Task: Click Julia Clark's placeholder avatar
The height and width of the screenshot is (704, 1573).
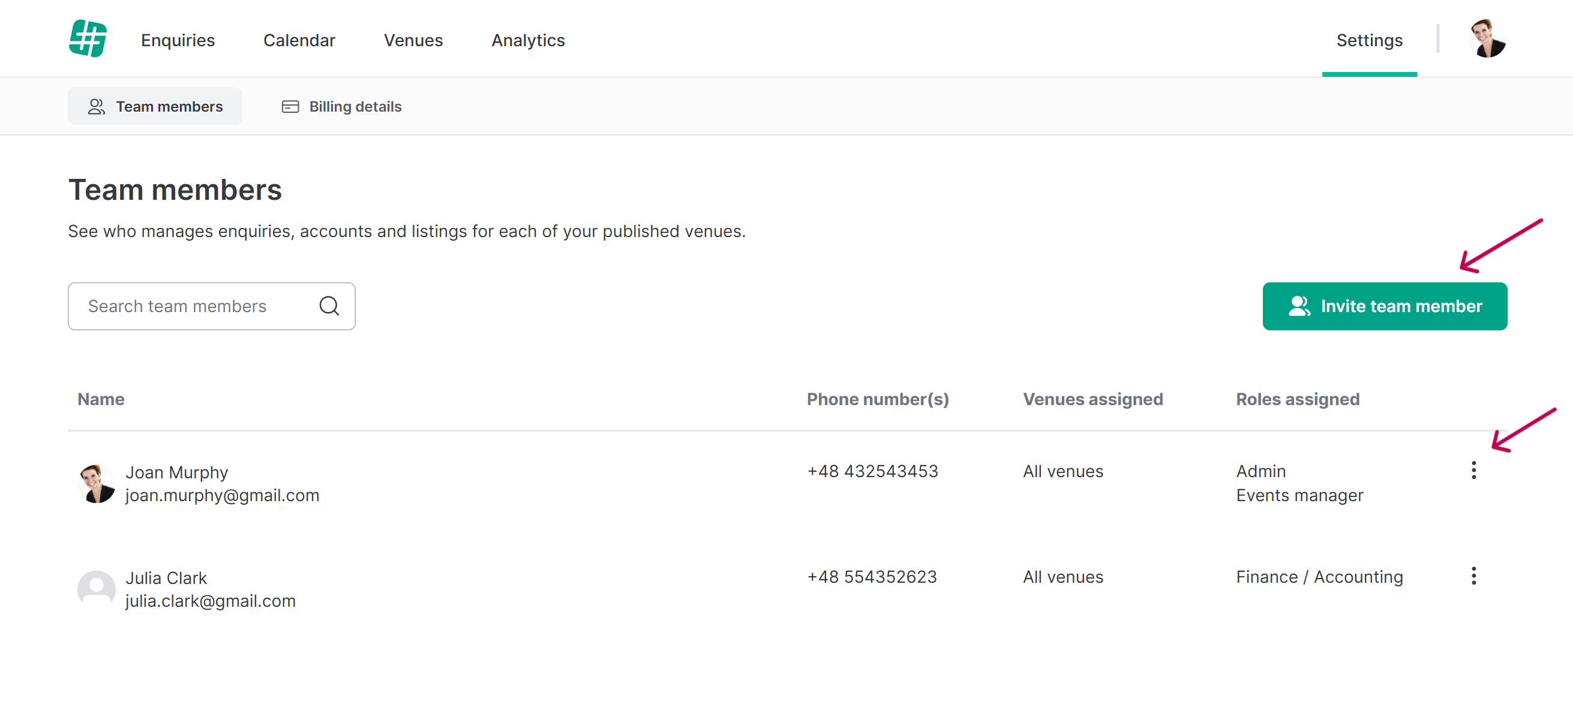Action: coord(97,589)
